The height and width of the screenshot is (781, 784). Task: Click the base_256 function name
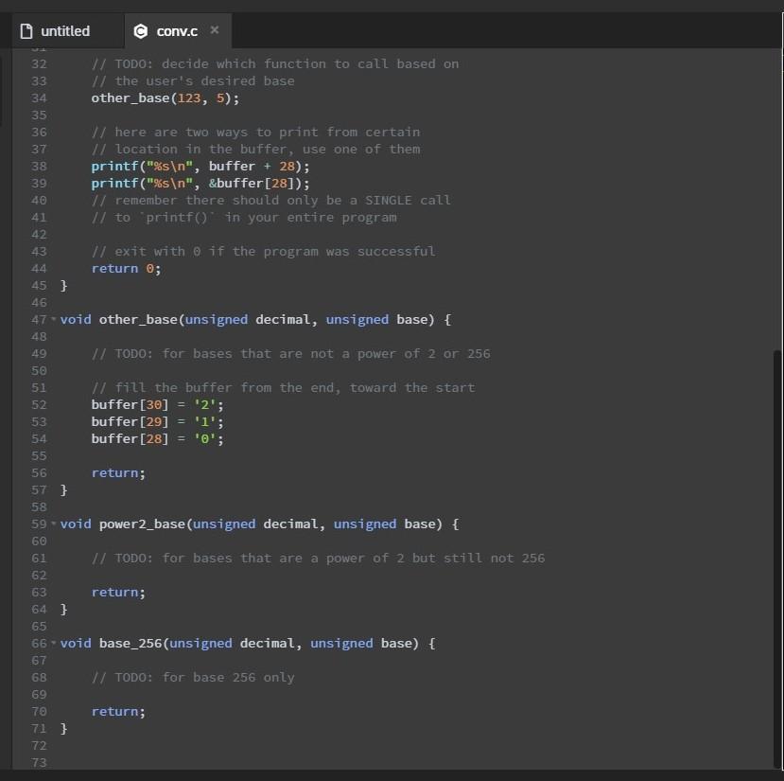coord(131,643)
